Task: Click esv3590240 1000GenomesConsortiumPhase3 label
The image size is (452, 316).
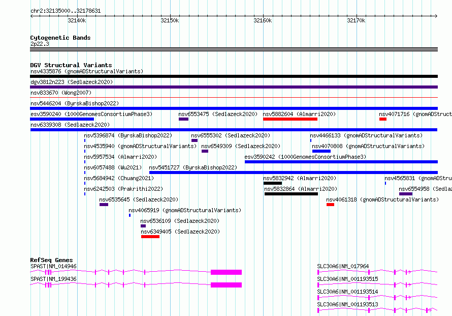Action: tap(91, 114)
